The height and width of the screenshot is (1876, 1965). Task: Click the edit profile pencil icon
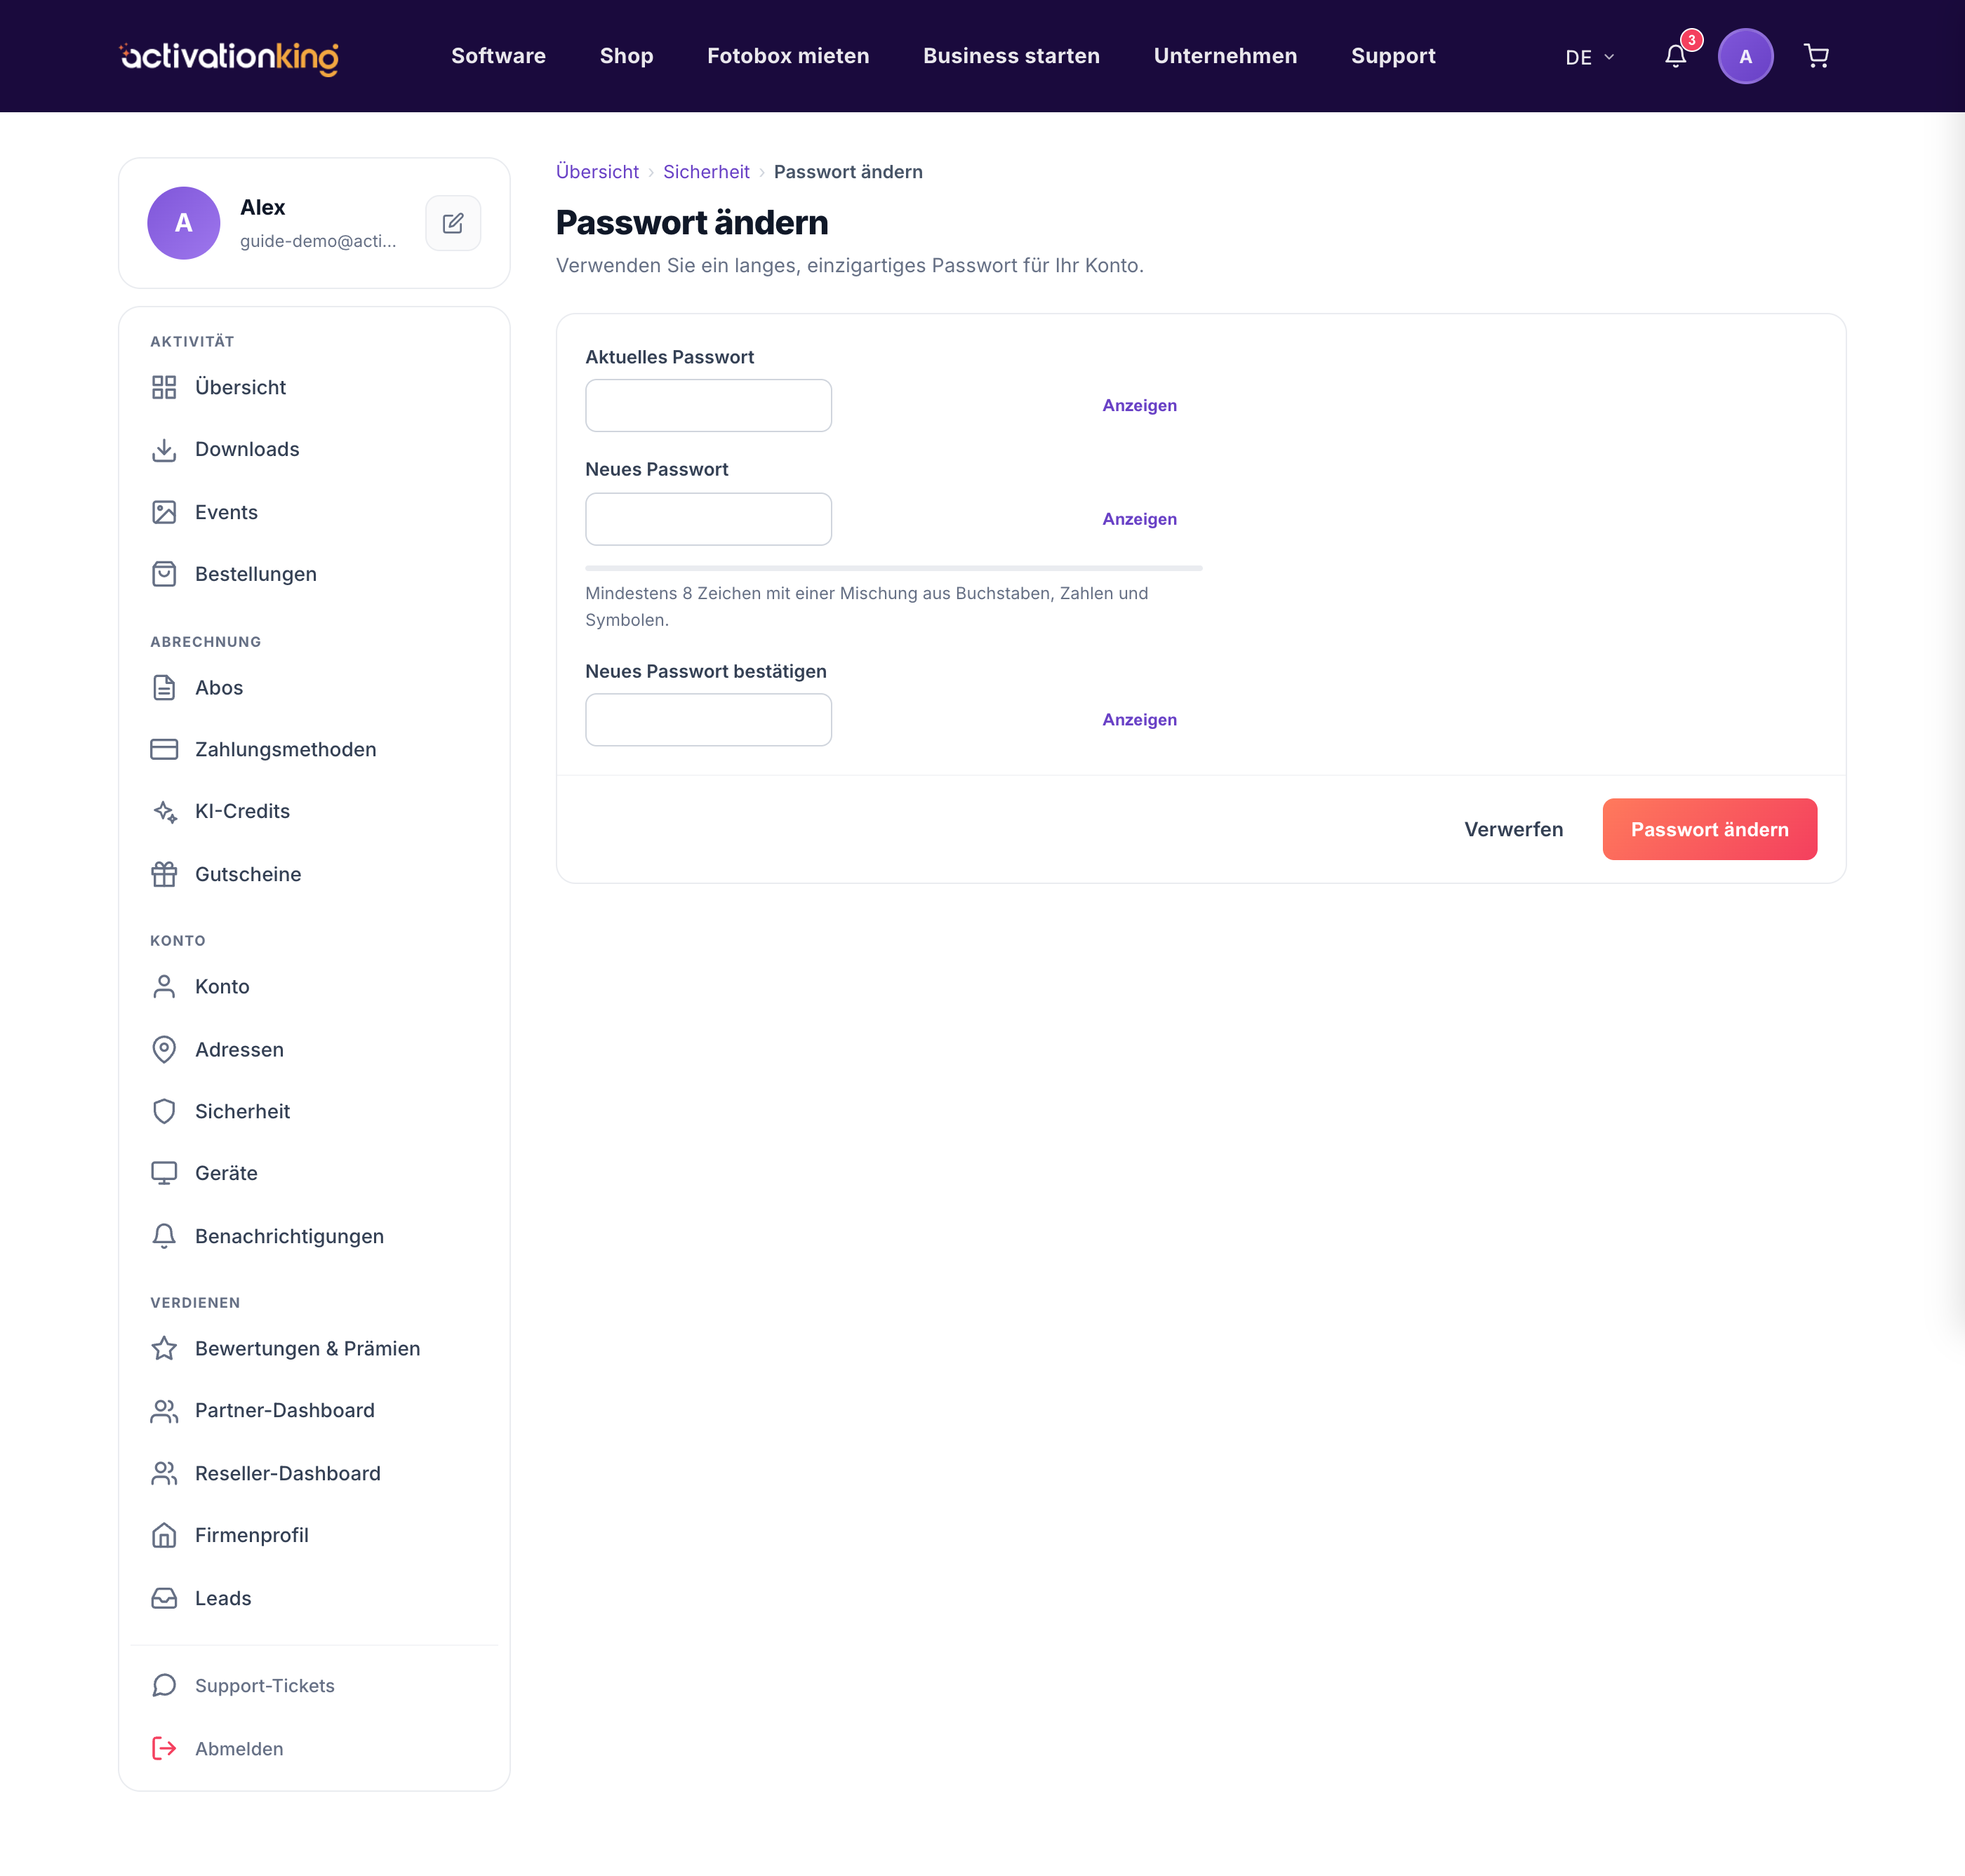point(453,223)
